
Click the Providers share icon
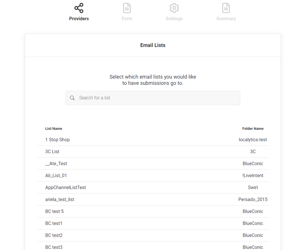click(x=79, y=8)
